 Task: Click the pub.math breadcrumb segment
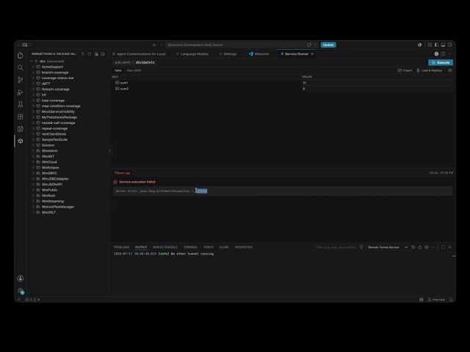(123, 62)
